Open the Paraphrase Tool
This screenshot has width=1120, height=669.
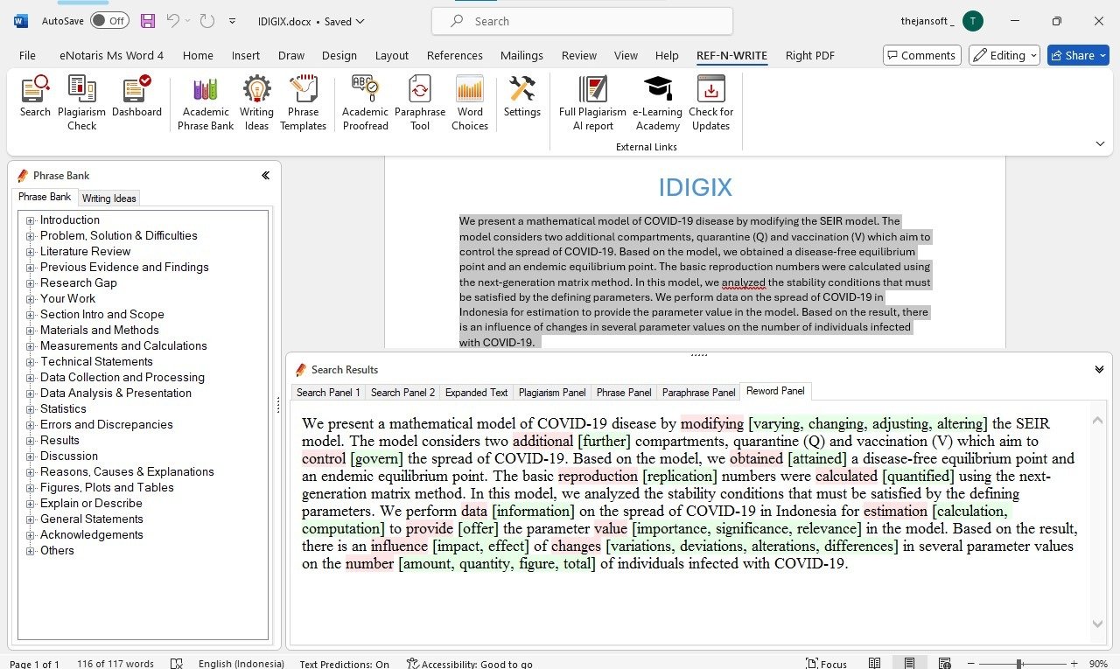pos(420,103)
